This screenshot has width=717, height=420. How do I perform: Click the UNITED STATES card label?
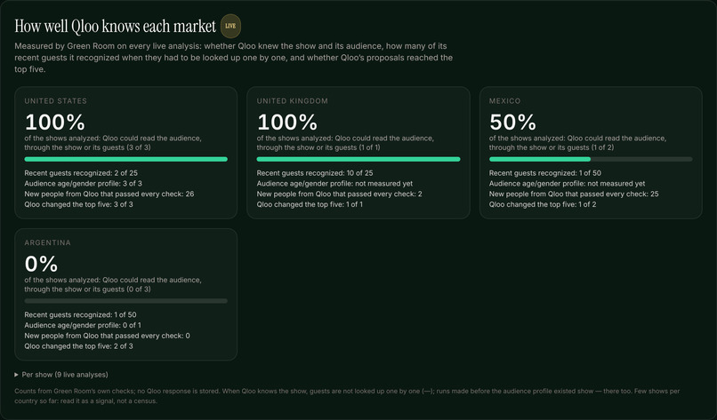point(55,101)
